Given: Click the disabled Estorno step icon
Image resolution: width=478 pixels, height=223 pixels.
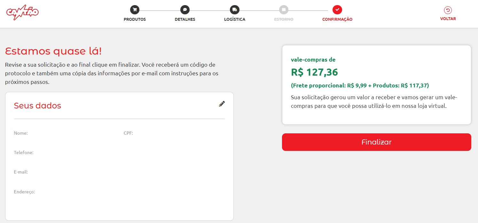Looking at the screenshot, I should [284, 10].
